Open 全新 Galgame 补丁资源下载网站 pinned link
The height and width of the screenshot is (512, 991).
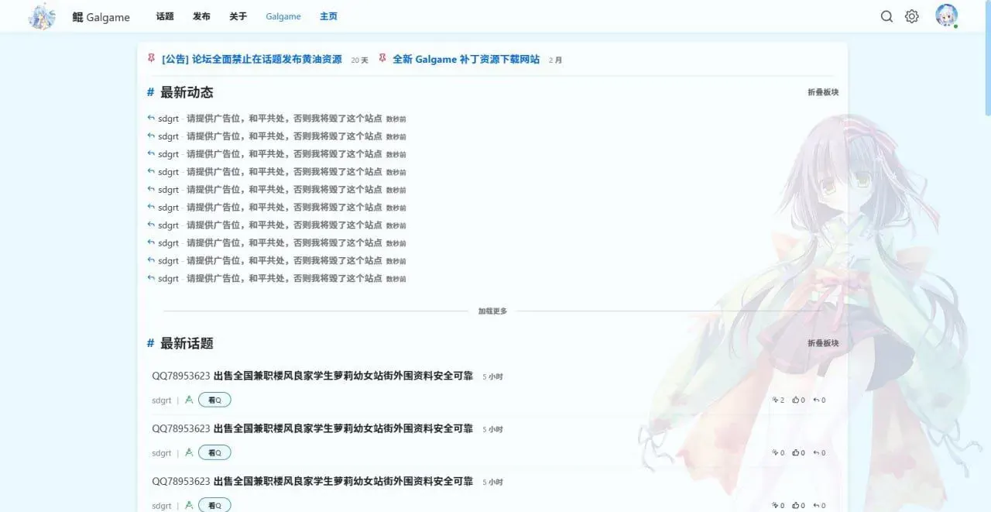466,59
